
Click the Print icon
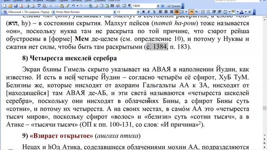click(x=27, y=6)
